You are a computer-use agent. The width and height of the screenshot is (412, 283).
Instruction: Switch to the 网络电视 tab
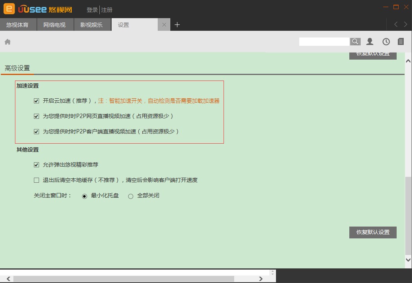[55, 25]
